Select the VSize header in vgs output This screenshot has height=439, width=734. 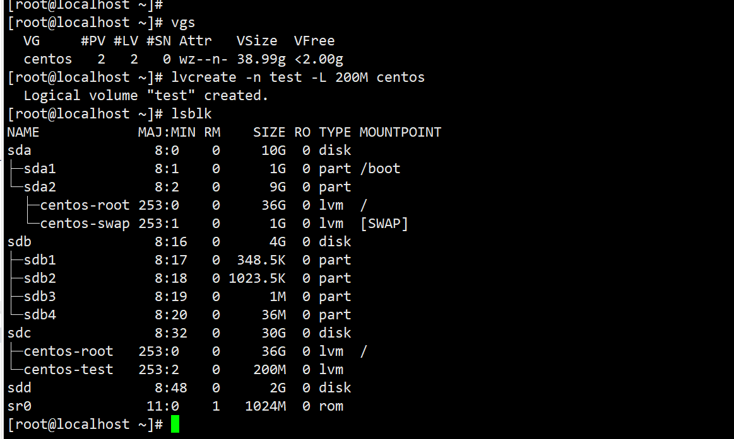[256, 41]
